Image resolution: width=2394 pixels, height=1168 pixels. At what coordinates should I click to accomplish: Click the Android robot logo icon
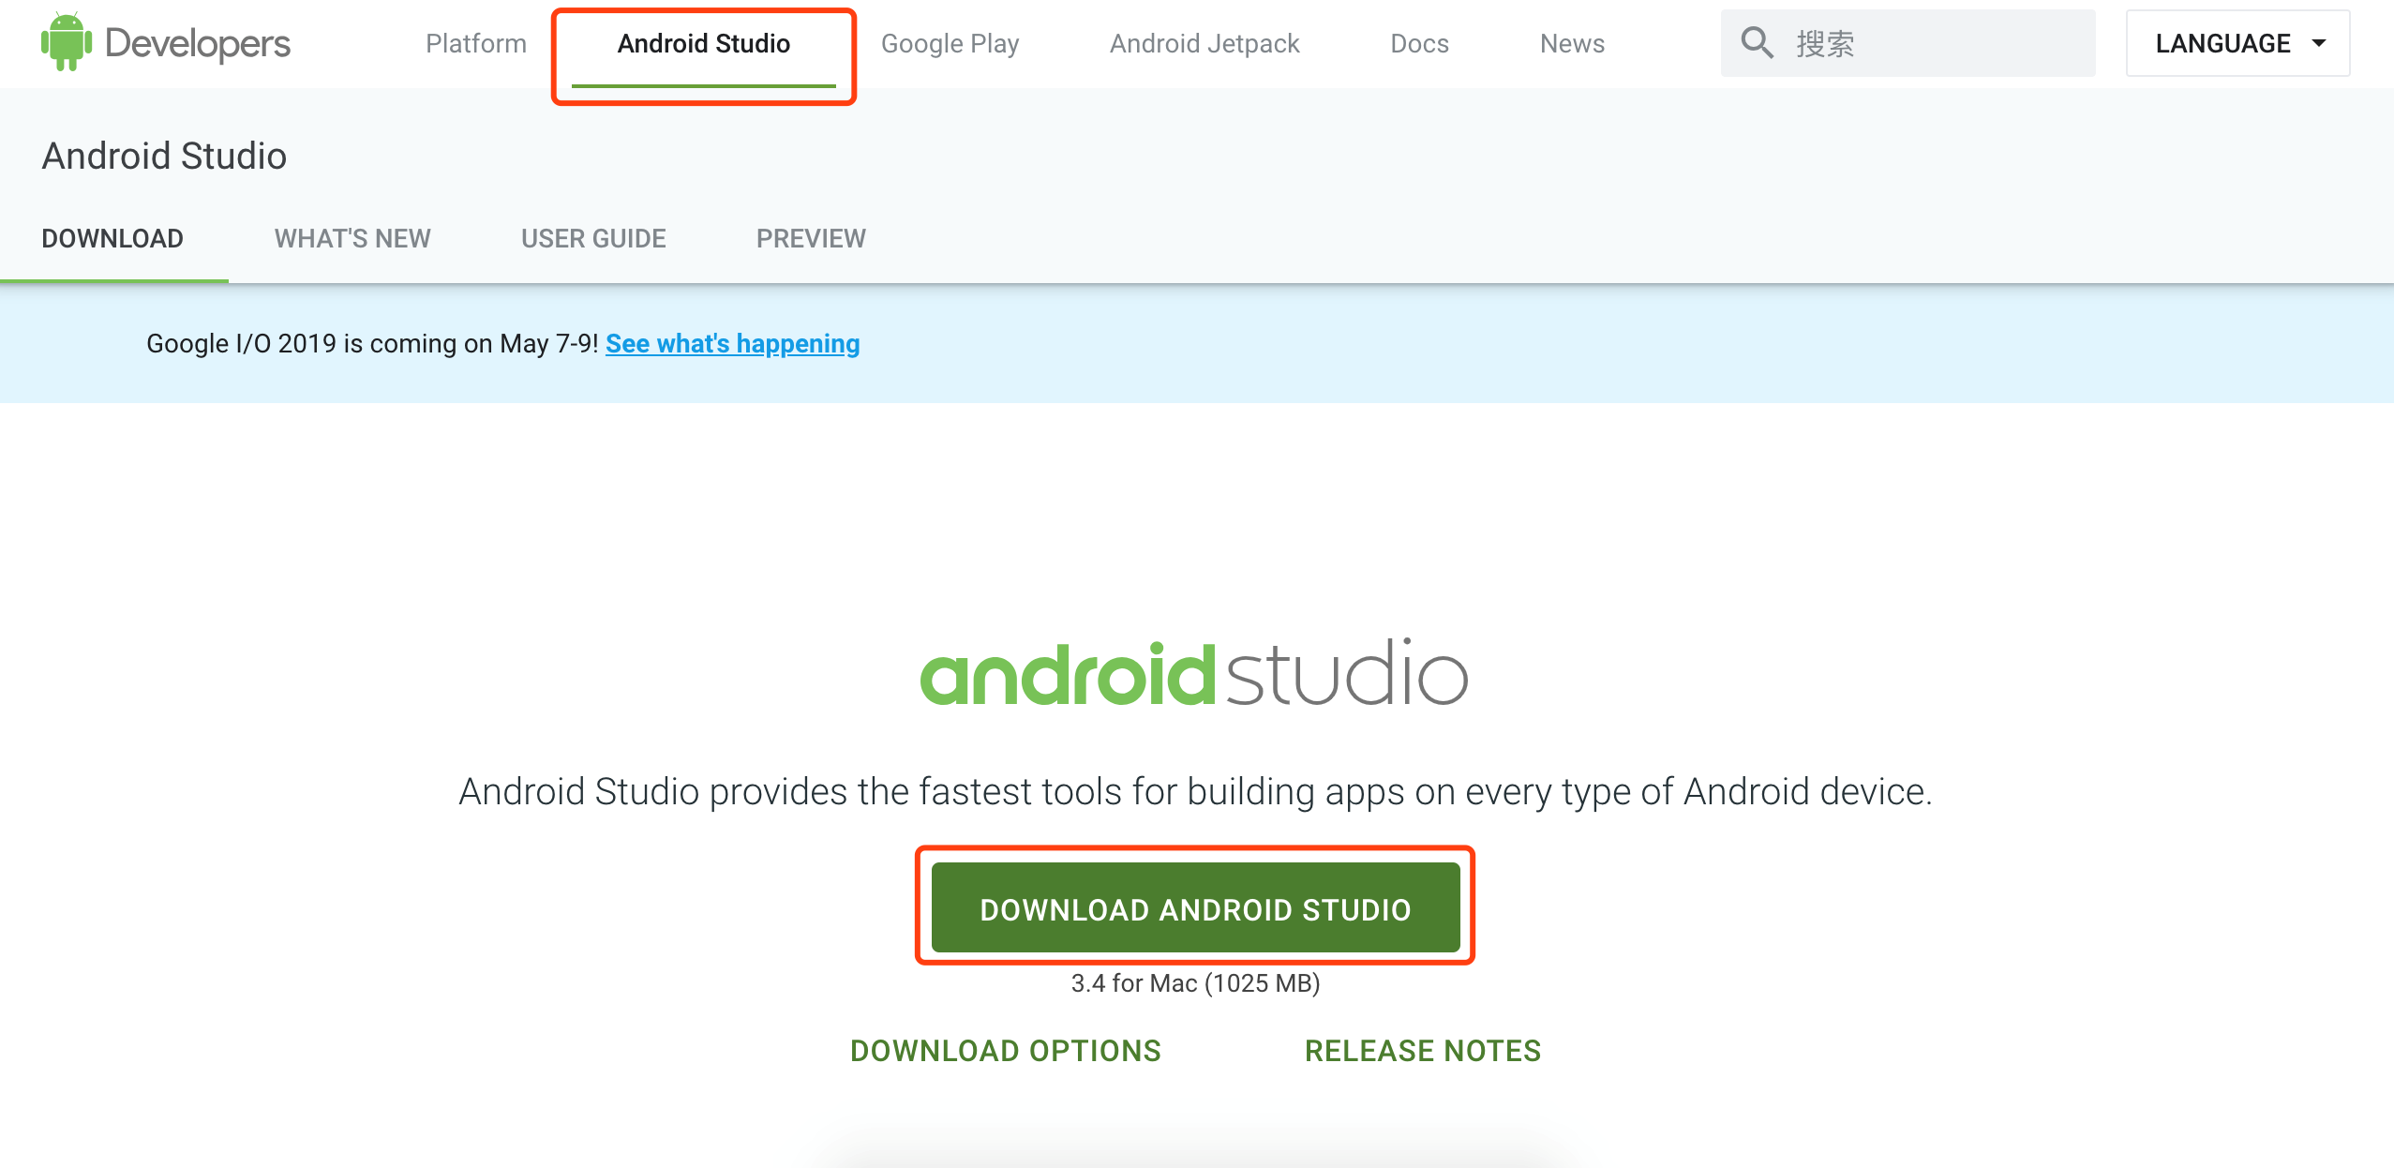[x=67, y=42]
